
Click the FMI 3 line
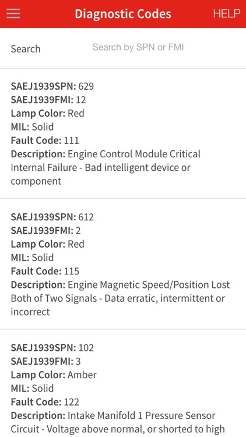[x=45, y=361]
